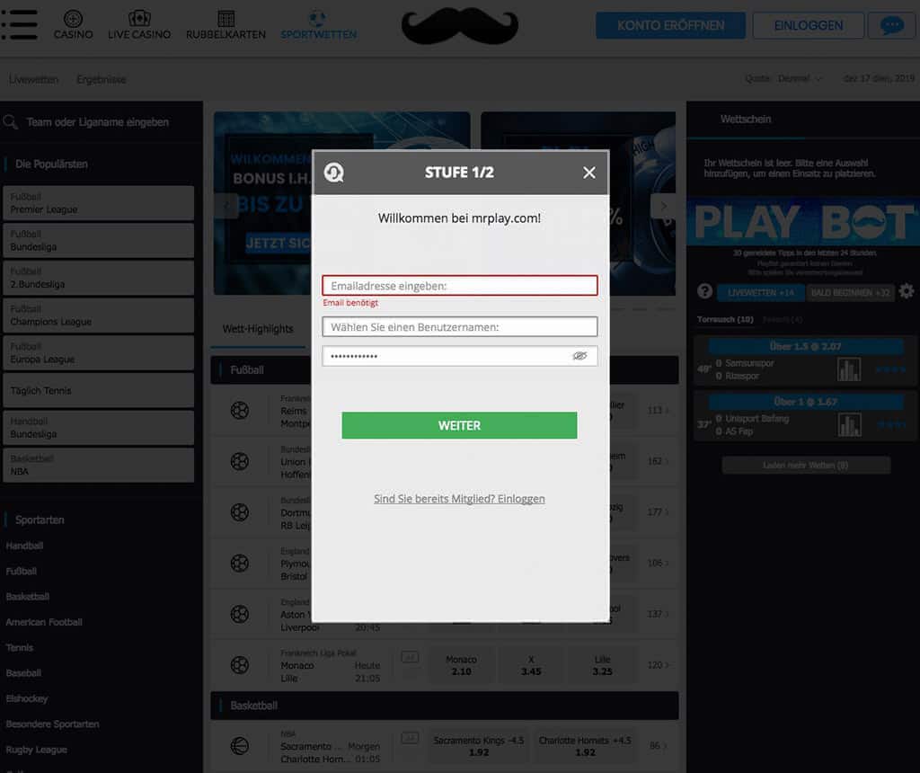Screen dimensions: 920x773
Task: Click football icon of Reims match
Action: point(239,410)
